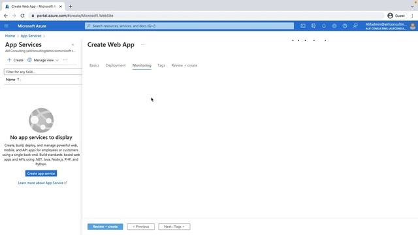This screenshot has height=235, width=418.
Task: Click the Next : Tags button
Action: [x=174, y=227]
